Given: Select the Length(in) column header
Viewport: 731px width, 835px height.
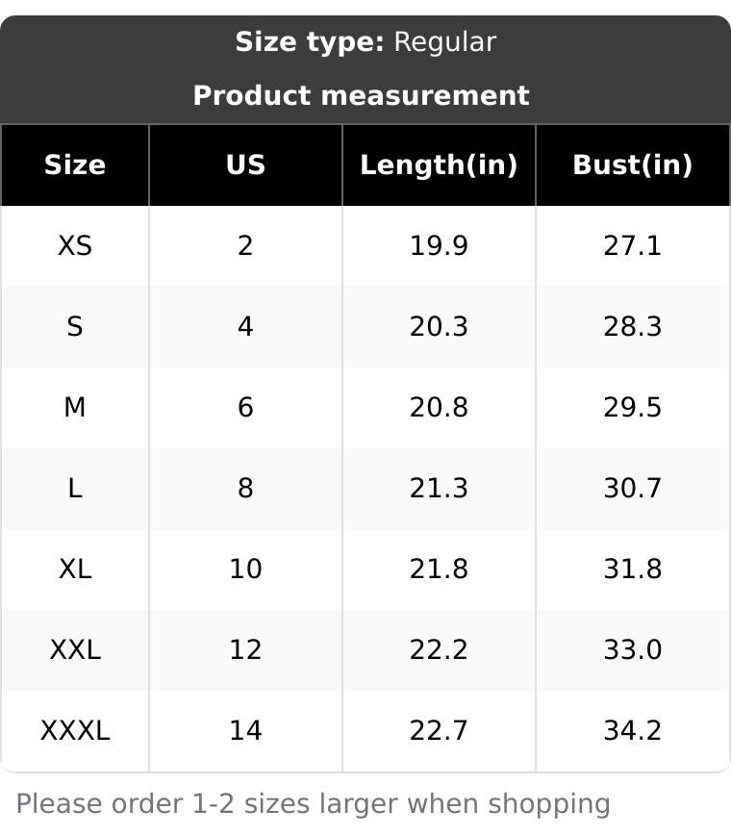Looking at the screenshot, I should [439, 165].
